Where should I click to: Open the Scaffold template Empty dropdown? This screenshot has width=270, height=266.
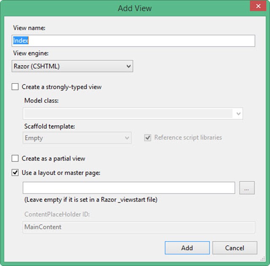[77, 138]
